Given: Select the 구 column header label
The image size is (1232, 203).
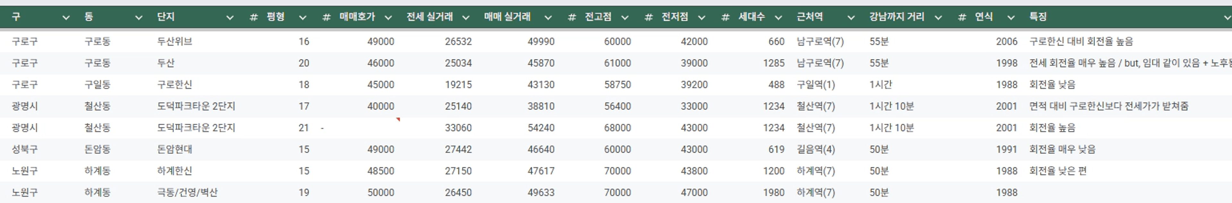Looking at the screenshot, I should [x=16, y=17].
